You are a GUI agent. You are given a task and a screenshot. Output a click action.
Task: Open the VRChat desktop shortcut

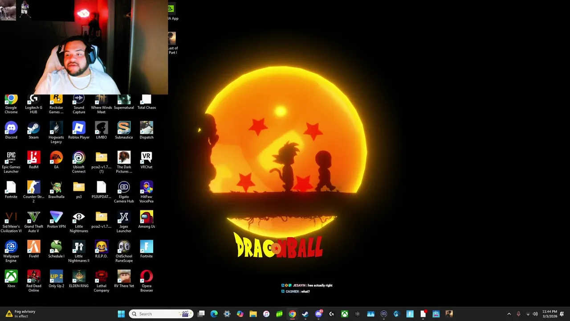pos(147,160)
